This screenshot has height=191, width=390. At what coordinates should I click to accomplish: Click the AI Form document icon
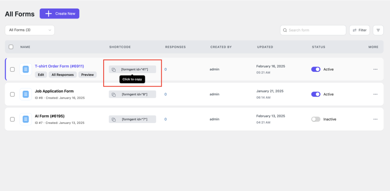click(26, 119)
